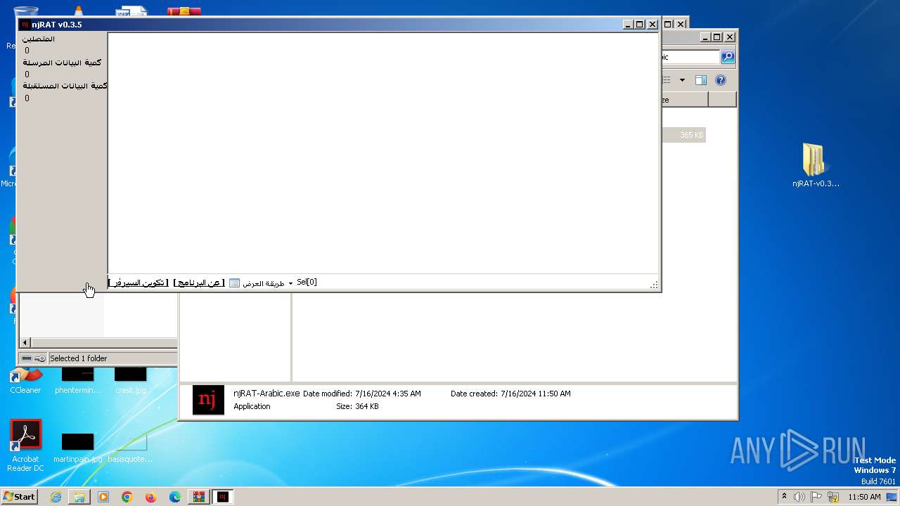Select the crest.jpg desktop file
Screen dimensions: 900x506
point(131,380)
